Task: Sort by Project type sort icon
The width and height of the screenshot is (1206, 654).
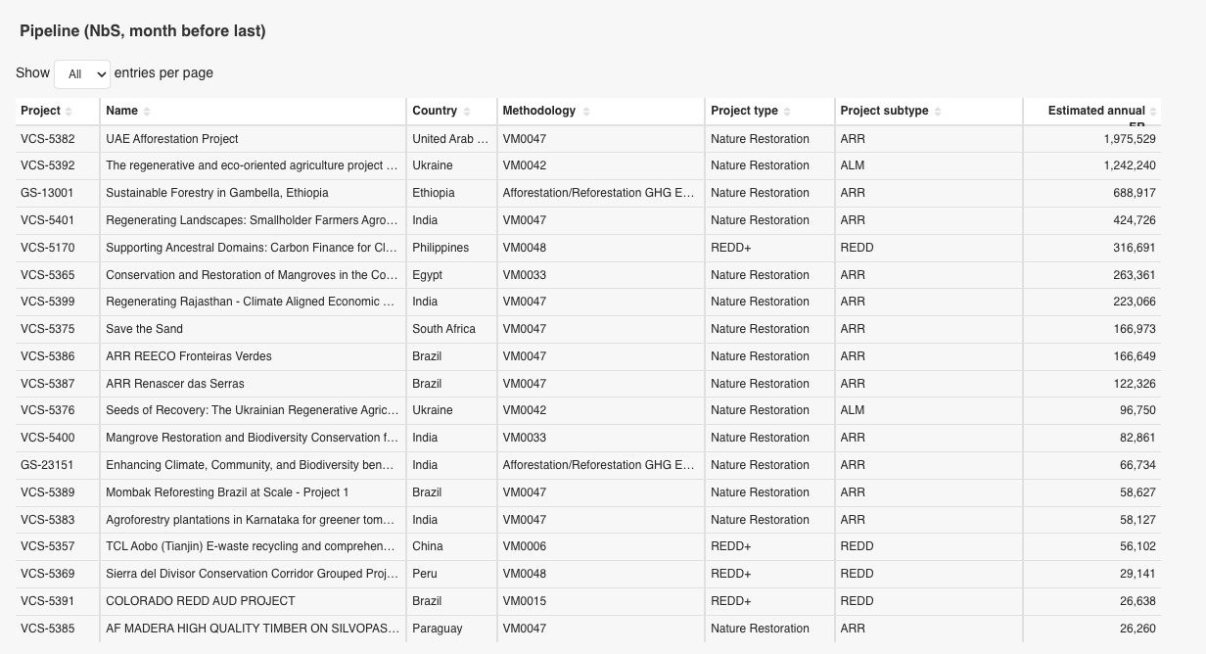Action: coord(787,112)
